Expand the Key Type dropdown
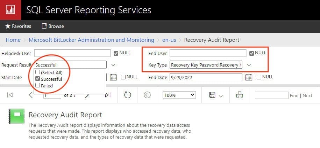This screenshot has width=320, height=148. (249, 65)
